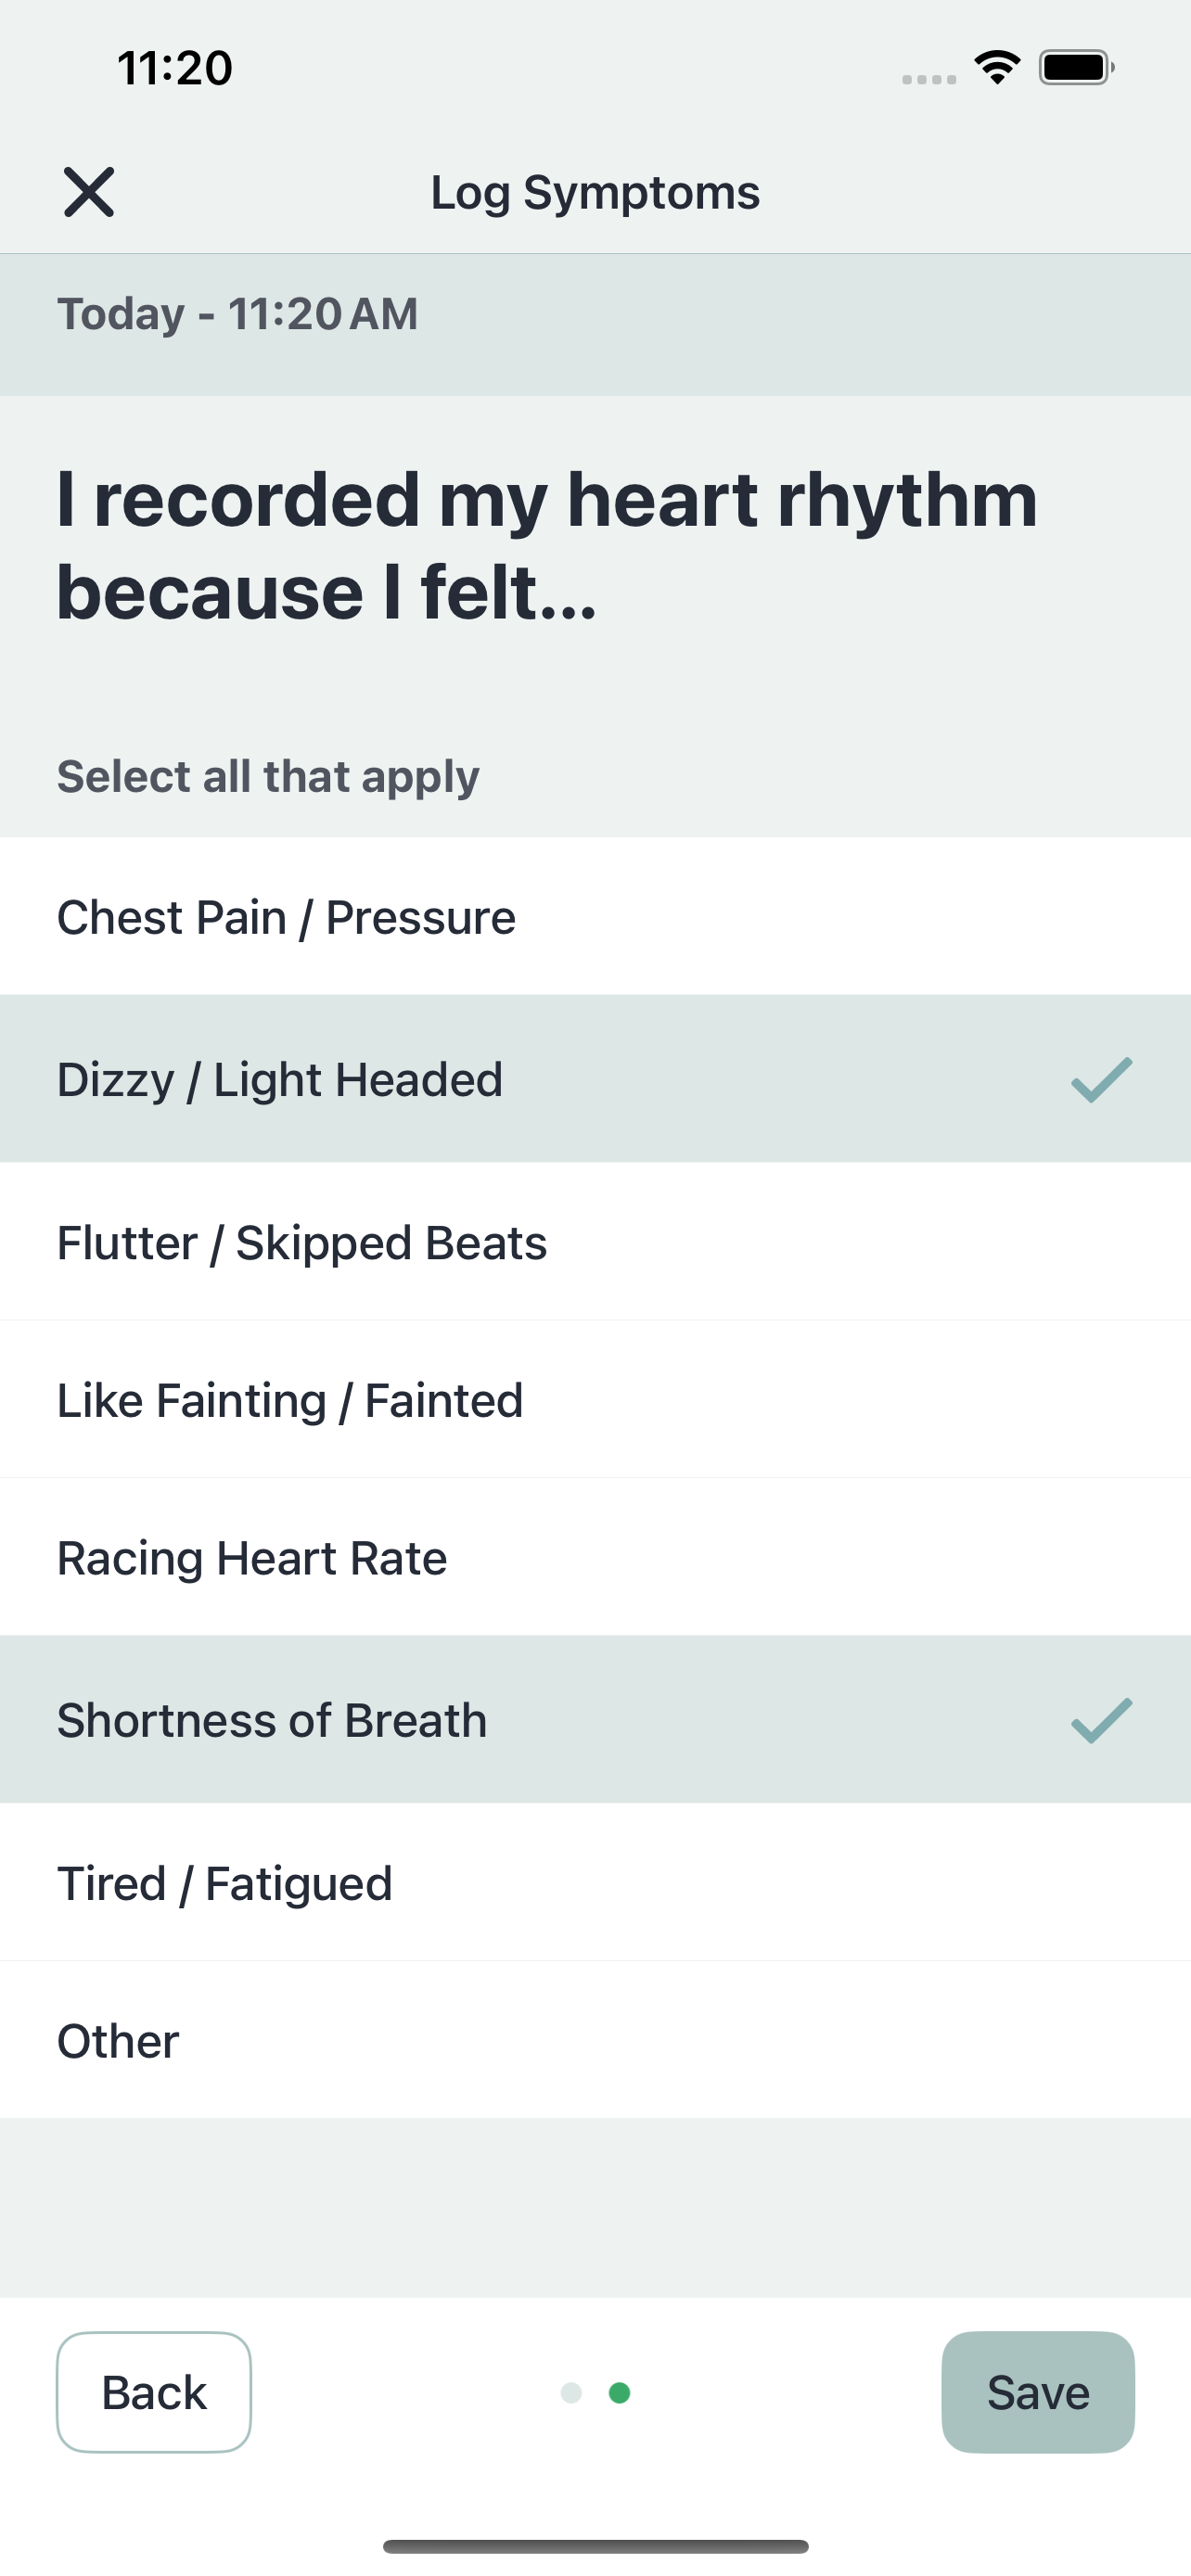The width and height of the screenshot is (1191, 2576).
Task: Select Chest Pain / Pressure symptom
Action: click(595, 917)
